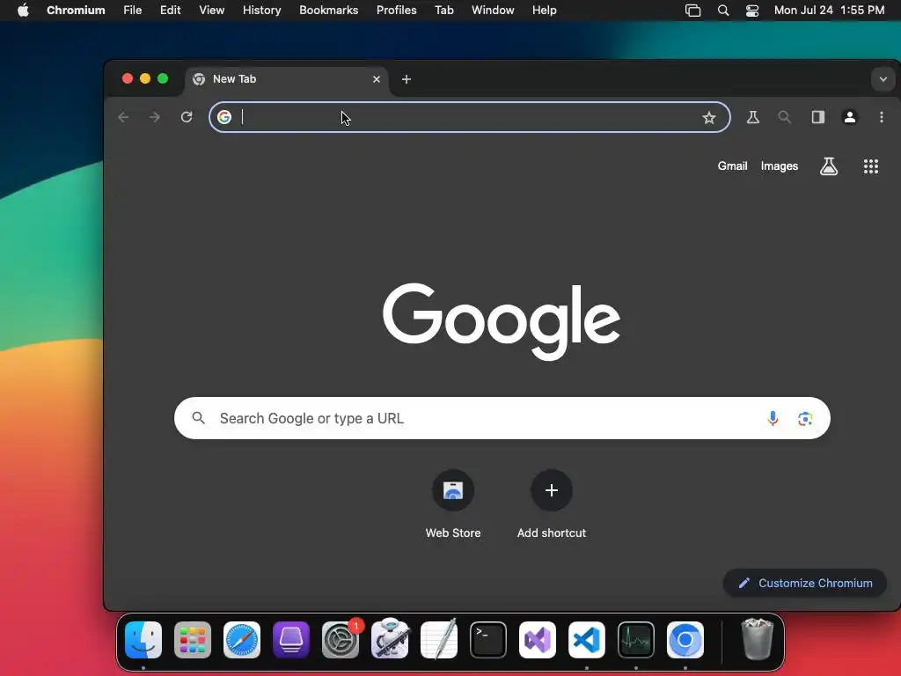Image resolution: width=901 pixels, height=676 pixels.
Task: Open Control Center in menu bar
Action: [x=752, y=11]
